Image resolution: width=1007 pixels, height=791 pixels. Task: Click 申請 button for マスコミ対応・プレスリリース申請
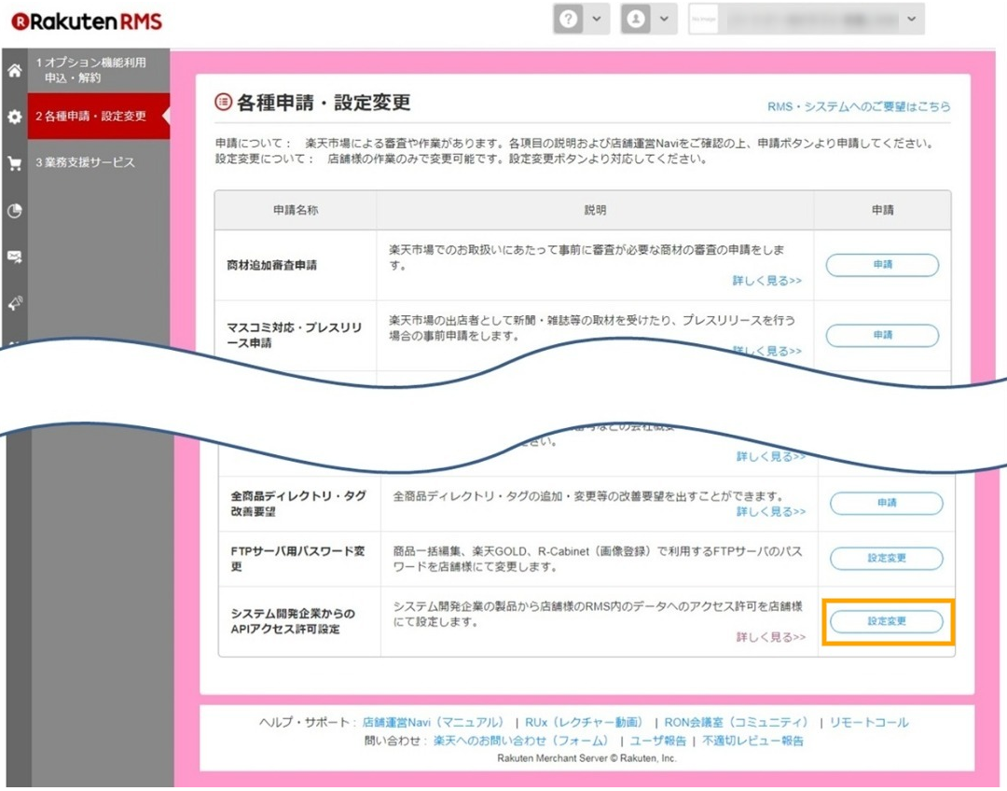(882, 336)
